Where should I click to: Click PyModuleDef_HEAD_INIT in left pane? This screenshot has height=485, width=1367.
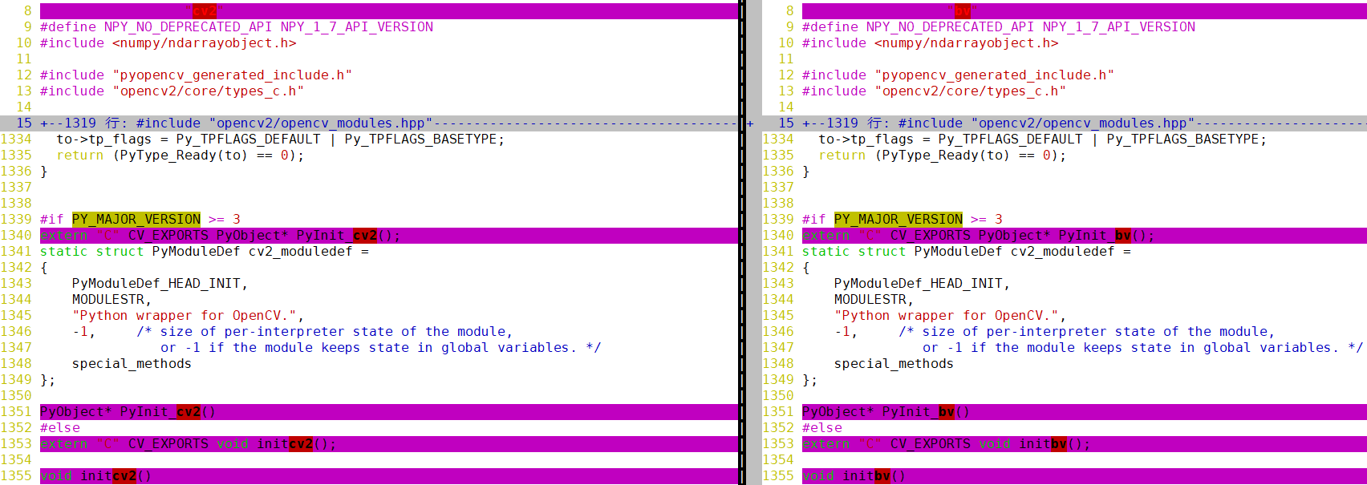pos(156,284)
